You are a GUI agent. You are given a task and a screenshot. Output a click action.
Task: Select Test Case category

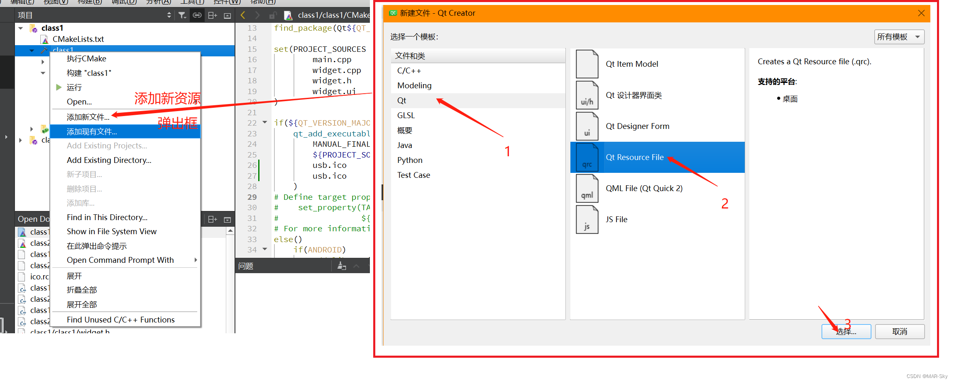[x=478, y=175]
